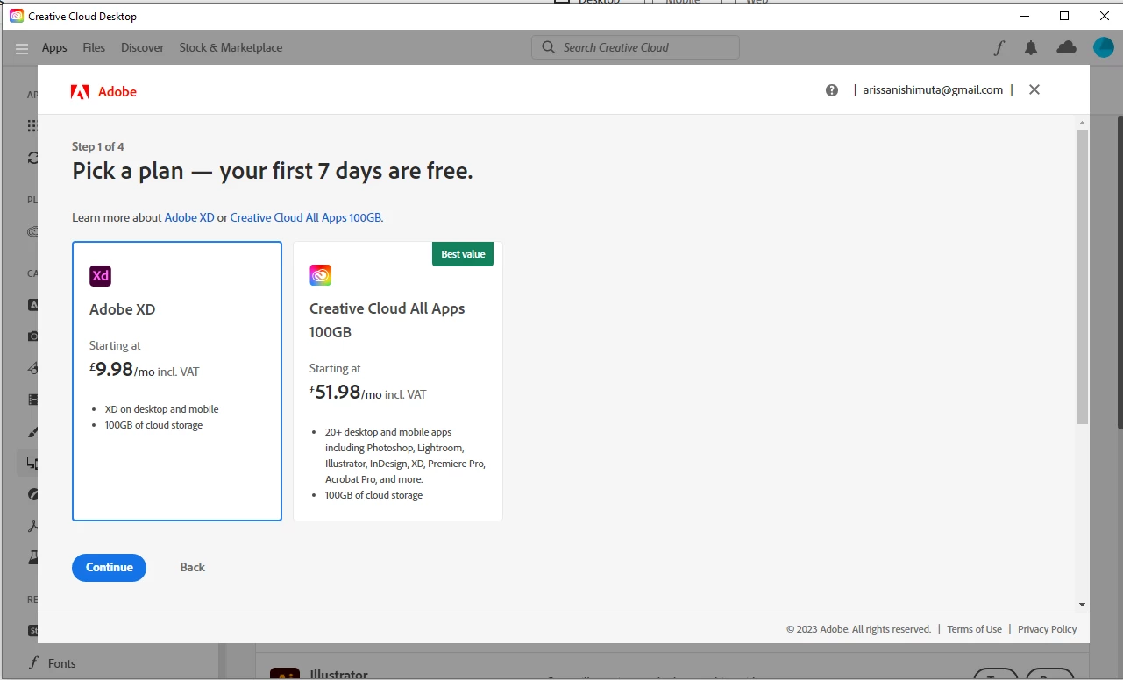
Task: Open the notifications bell
Action: [1031, 48]
